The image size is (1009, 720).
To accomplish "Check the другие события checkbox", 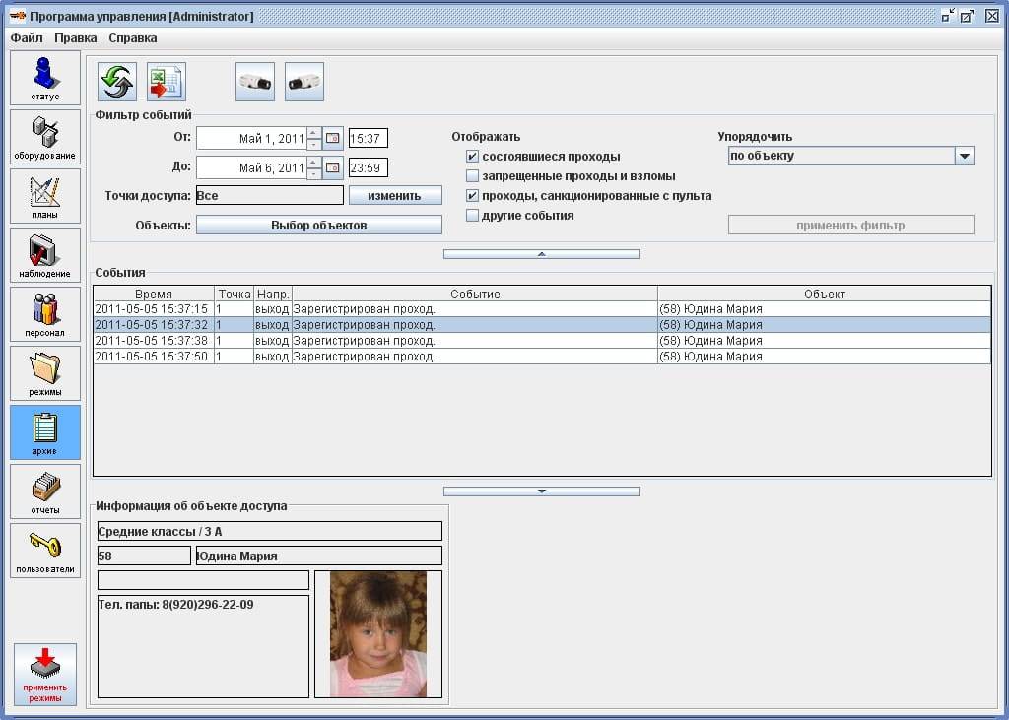I will (x=473, y=216).
